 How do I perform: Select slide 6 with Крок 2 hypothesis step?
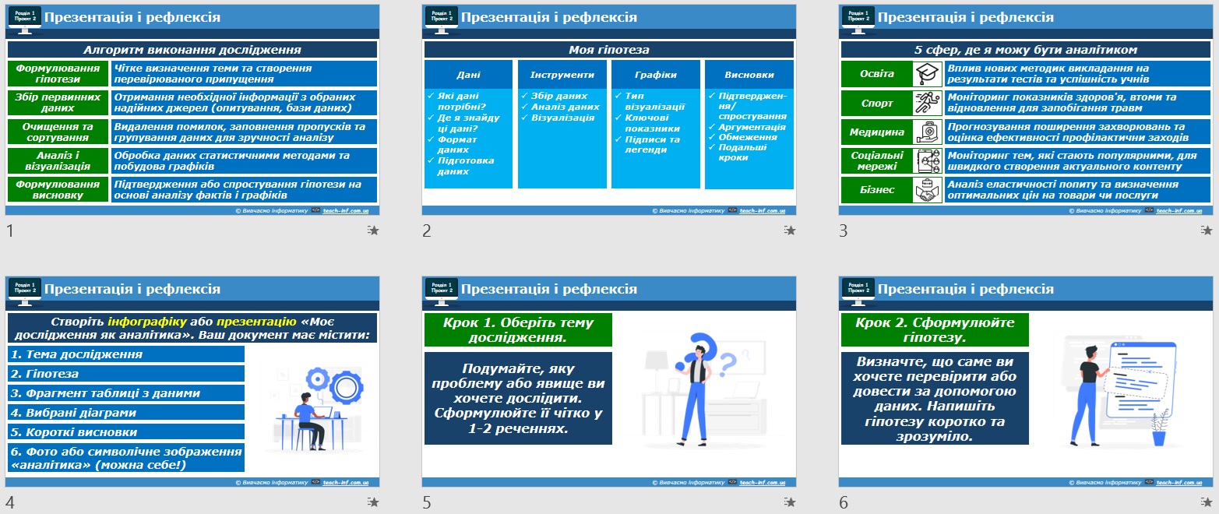[x=1026, y=382]
